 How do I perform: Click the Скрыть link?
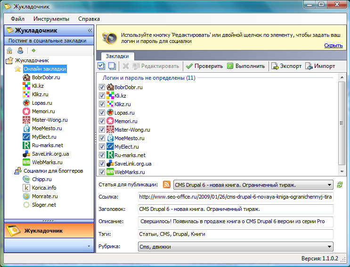point(333,45)
